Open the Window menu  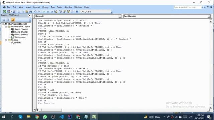coord(78,7)
